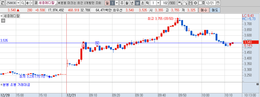Select 초 (second) chart period
This screenshot has width=260, height=97.
(x=143, y=3)
